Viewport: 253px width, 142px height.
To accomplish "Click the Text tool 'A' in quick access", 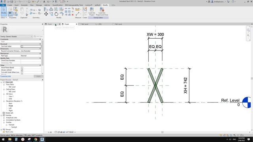I will [x=44, y=2].
